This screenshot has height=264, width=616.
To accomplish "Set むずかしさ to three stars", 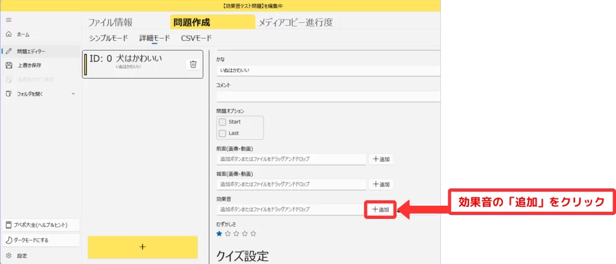I will pyautogui.click(x=236, y=233).
